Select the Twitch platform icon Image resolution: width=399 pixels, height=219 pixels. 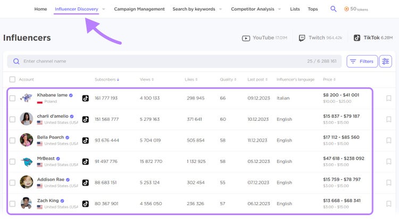click(302, 38)
